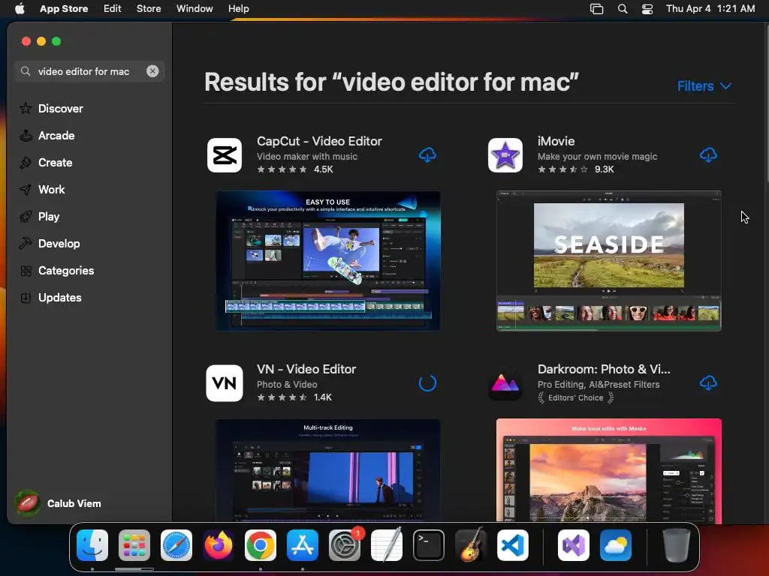Click the VN download progress spinner
Image resolution: width=769 pixels, height=576 pixels.
click(427, 383)
